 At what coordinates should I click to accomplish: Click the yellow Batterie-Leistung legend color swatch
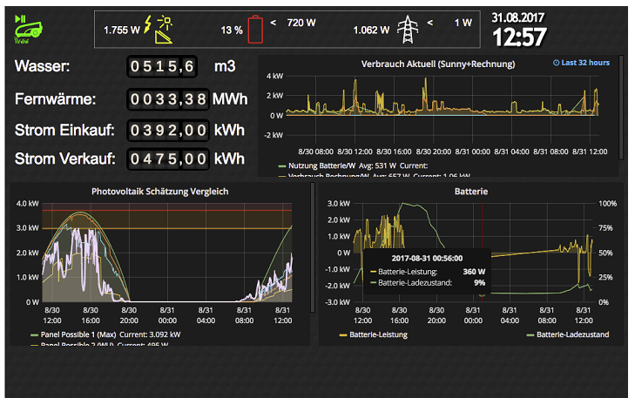(343, 335)
